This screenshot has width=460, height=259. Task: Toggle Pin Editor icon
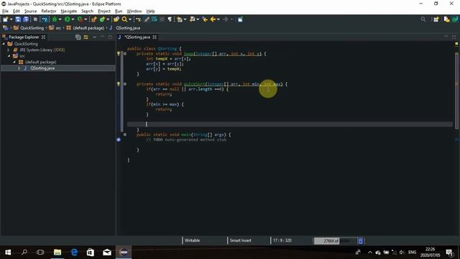[240, 19]
